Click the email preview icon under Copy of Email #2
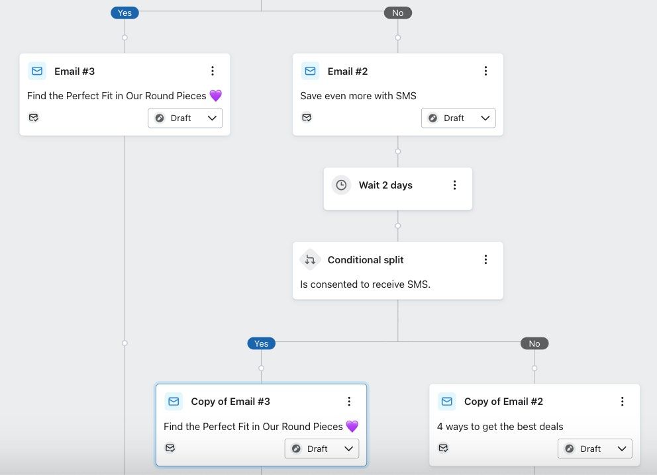Image resolution: width=657 pixels, height=475 pixels. 443,448
